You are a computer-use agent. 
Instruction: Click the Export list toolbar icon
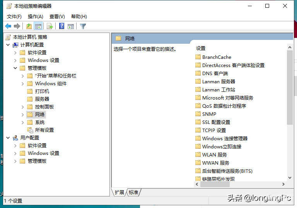(x=50, y=26)
